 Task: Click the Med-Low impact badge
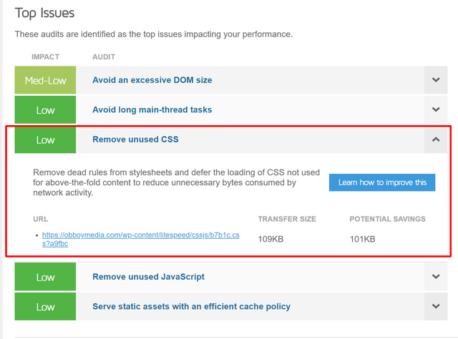pos(45,80)
